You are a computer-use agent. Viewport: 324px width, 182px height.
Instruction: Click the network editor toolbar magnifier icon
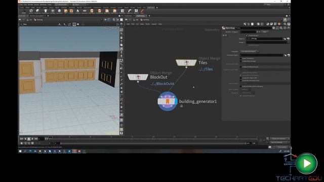285,24
